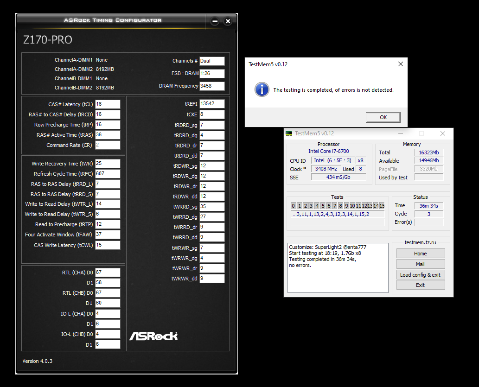Click the testmem.tz.ru label

pos(421,242)
